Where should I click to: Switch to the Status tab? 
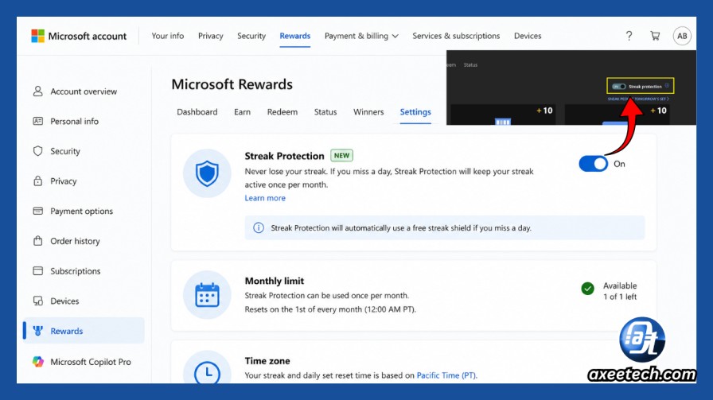tap(325, 112)
